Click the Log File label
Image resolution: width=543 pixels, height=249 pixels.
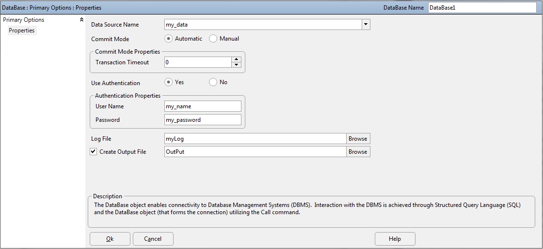click(101, 138)
